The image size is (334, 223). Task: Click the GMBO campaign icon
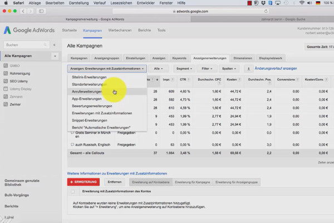click(x=6, y=66)
